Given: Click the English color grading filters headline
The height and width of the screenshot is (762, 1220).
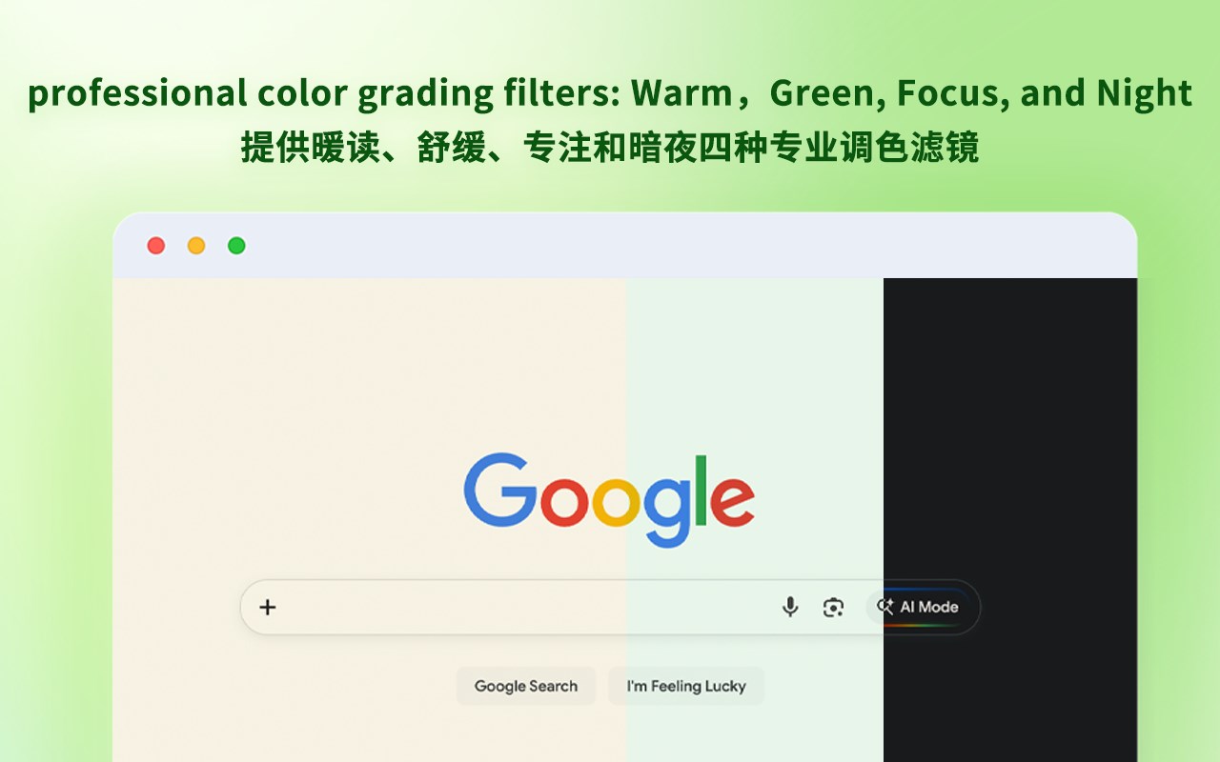Looking at the screenshot, I should click(x=610, y=93).
